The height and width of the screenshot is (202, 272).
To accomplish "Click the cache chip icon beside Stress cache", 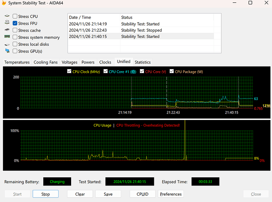I will (7, 30).
